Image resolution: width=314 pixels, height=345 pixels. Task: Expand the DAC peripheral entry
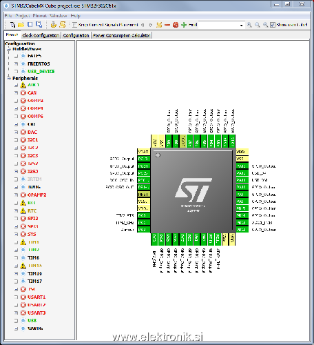[x=16, y=132]
